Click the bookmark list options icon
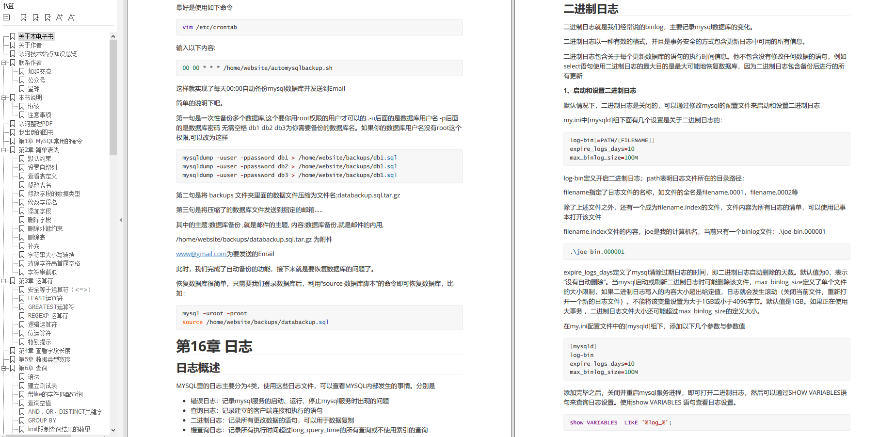895x437 pixels. (6, 17)
